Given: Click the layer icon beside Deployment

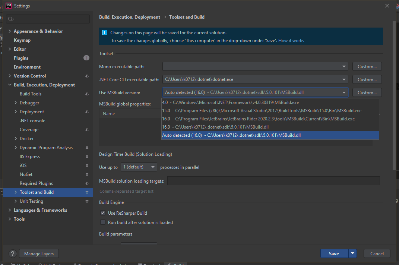Looking at the screenshot, I should coord(87,112).
